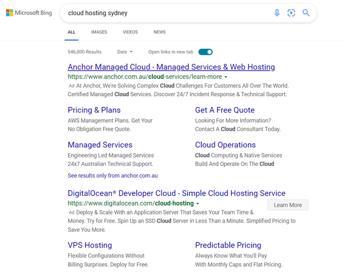Click 'Build And Operate On The Cloud' text
The image size is (344, 276).
[235, 164]
